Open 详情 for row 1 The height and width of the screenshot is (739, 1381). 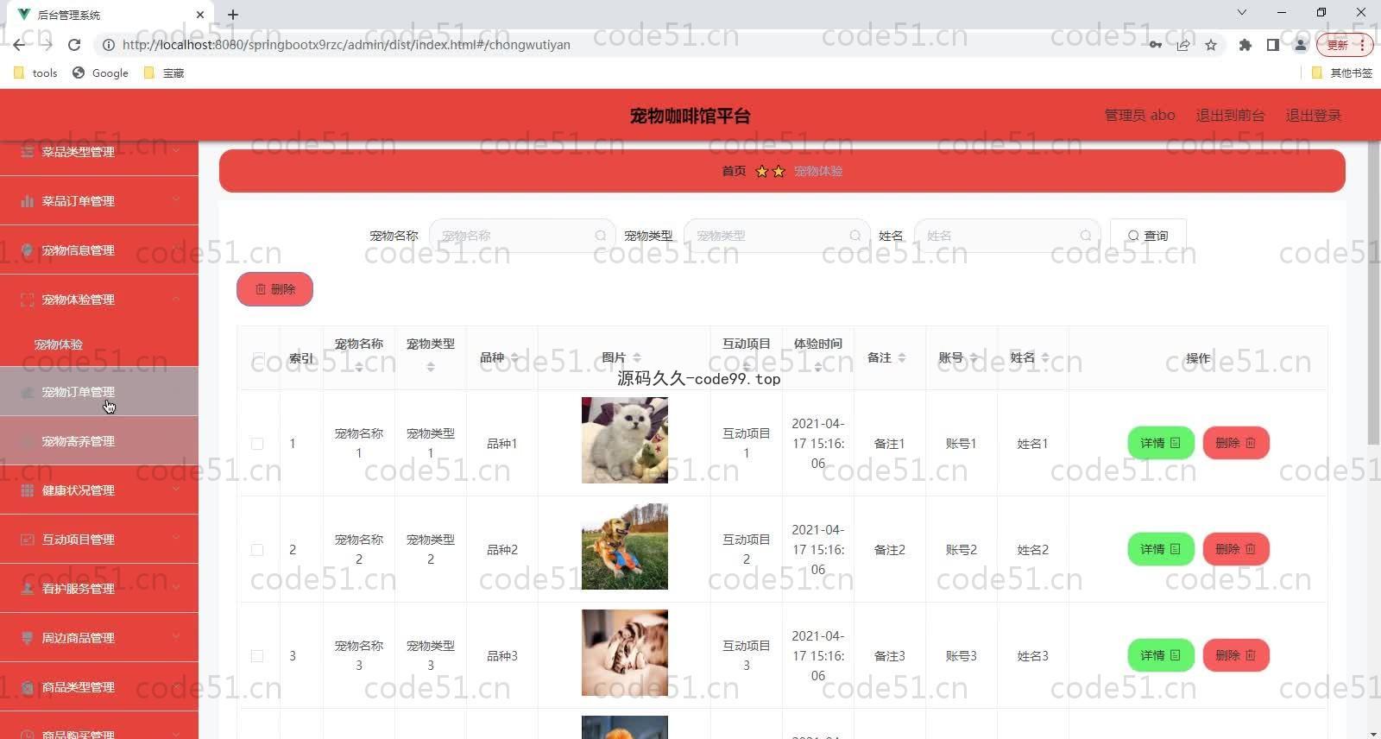coord(1160,443)
